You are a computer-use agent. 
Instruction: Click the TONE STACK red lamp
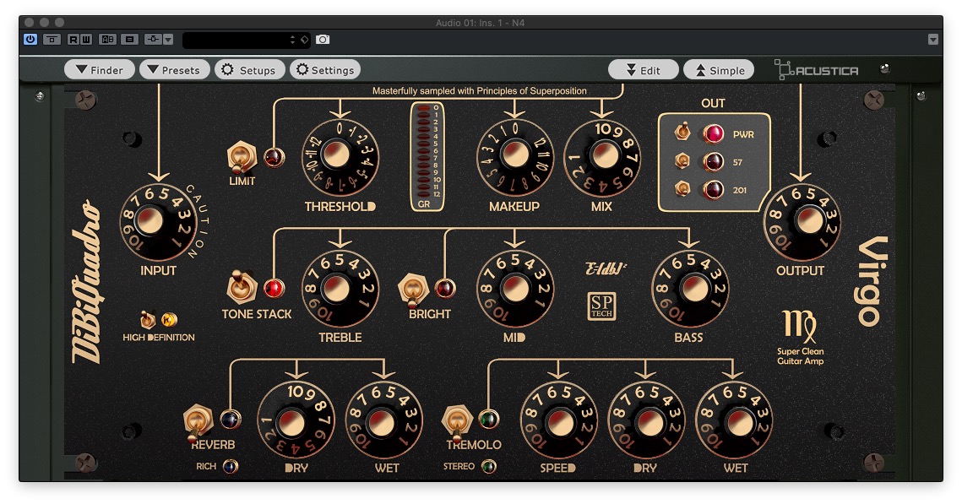coord(274,288)
